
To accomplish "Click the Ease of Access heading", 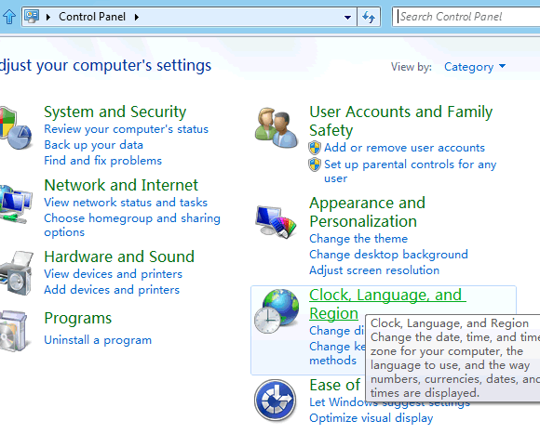I will (x=334, y=385).
